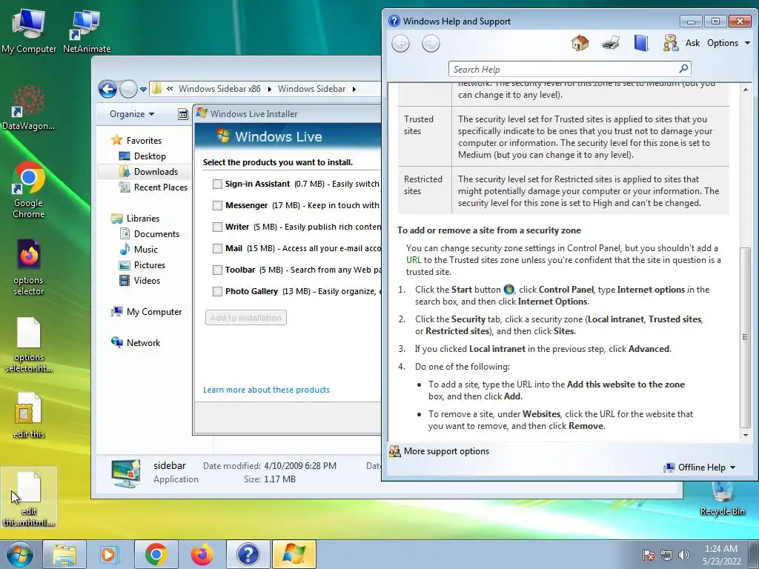This screenshot has height=569, width=759.
Task: Switch to Windows Live Installer taskbar button
Action: click(294, 554)
